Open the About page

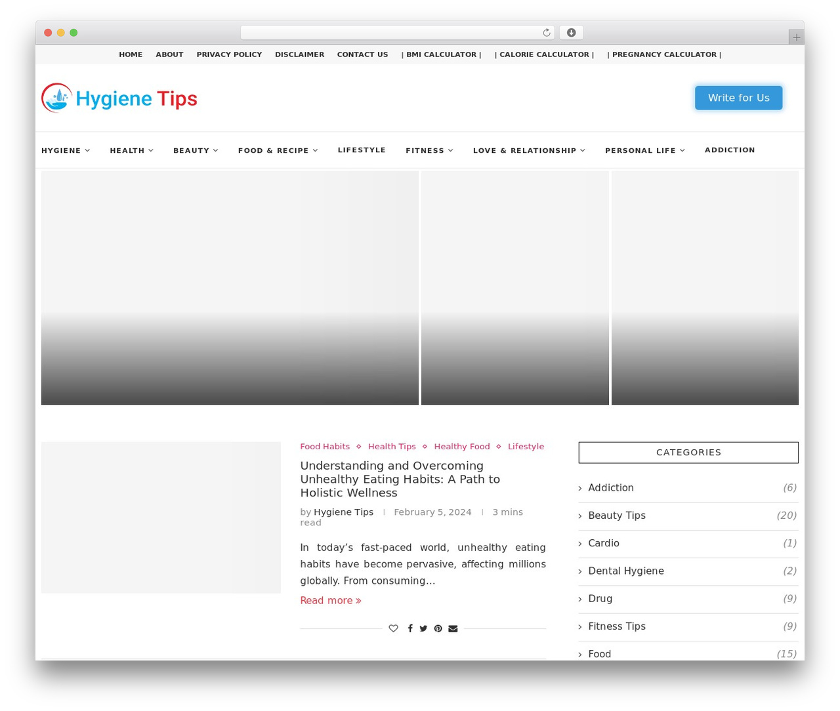169,54
